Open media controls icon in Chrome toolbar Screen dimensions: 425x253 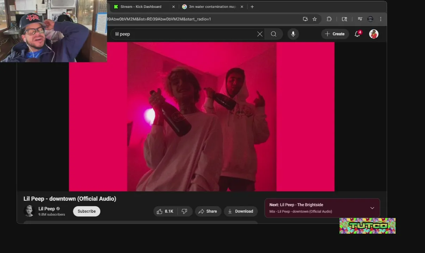[x=360, y=19]
